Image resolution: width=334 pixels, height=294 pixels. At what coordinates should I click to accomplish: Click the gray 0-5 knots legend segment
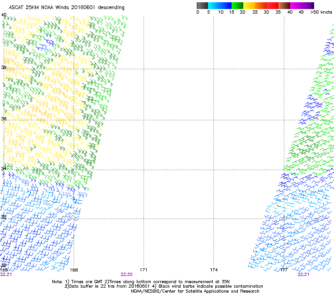pos(202,5)
